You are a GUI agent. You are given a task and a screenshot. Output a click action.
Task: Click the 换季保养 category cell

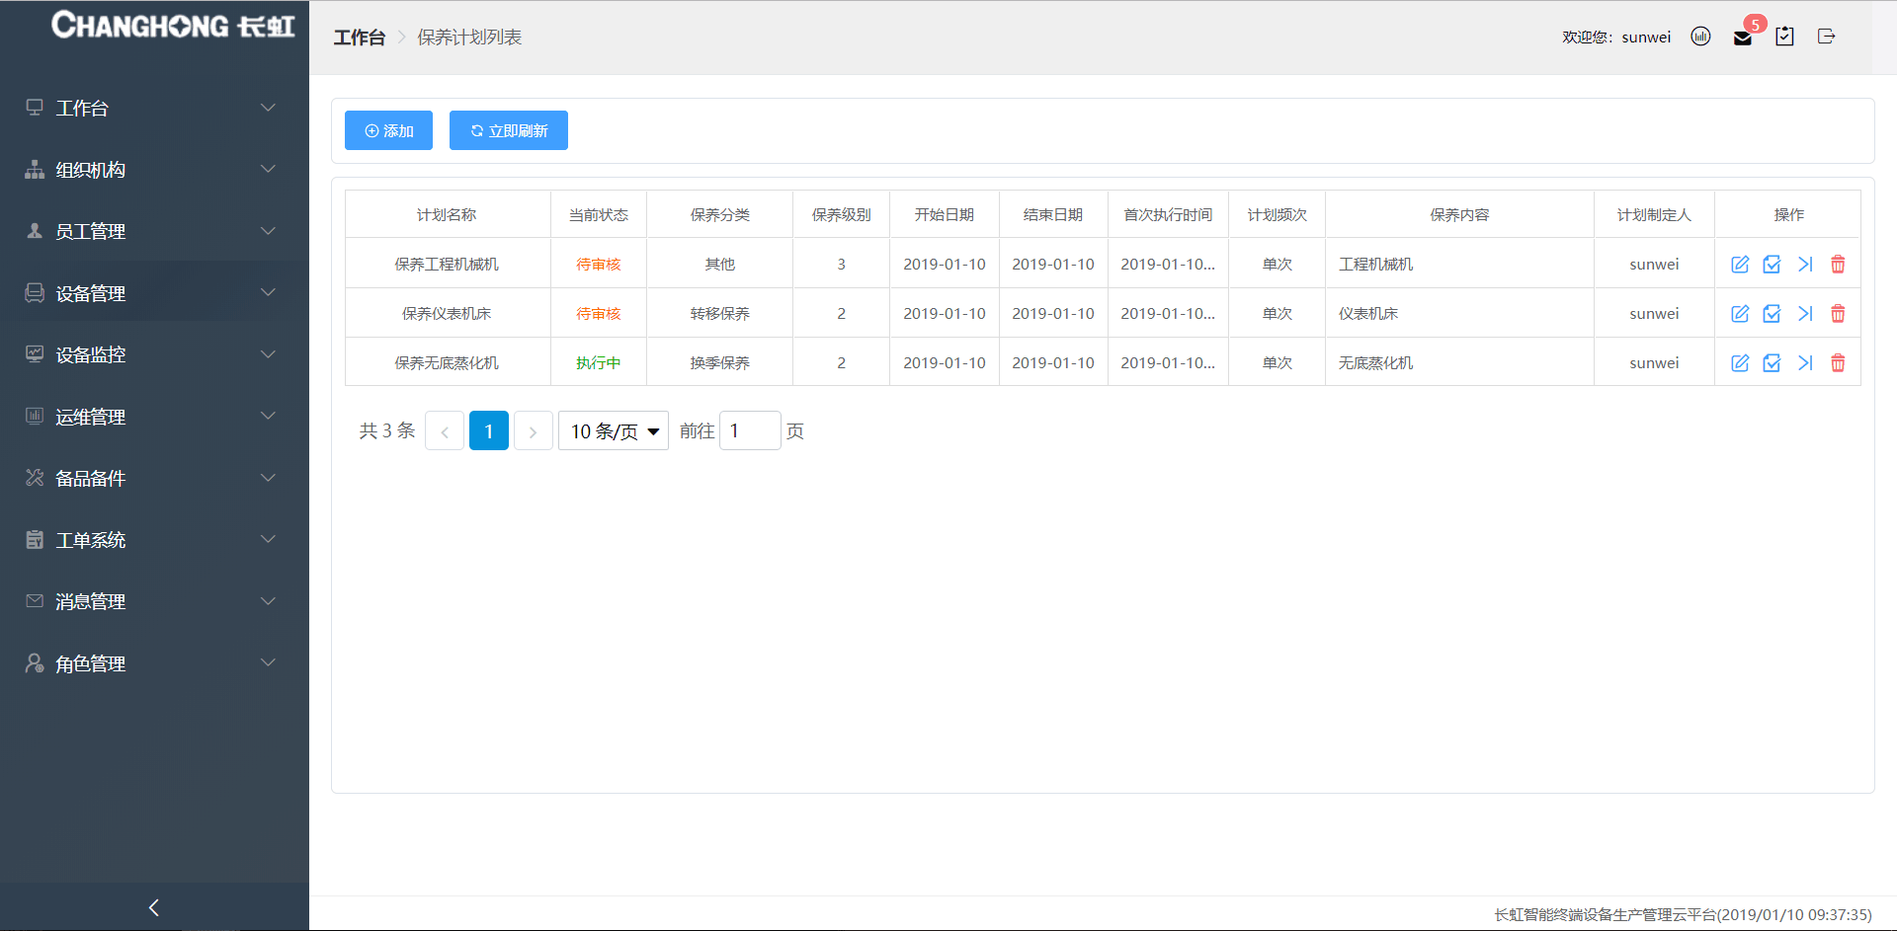click(x=720, y=363)
